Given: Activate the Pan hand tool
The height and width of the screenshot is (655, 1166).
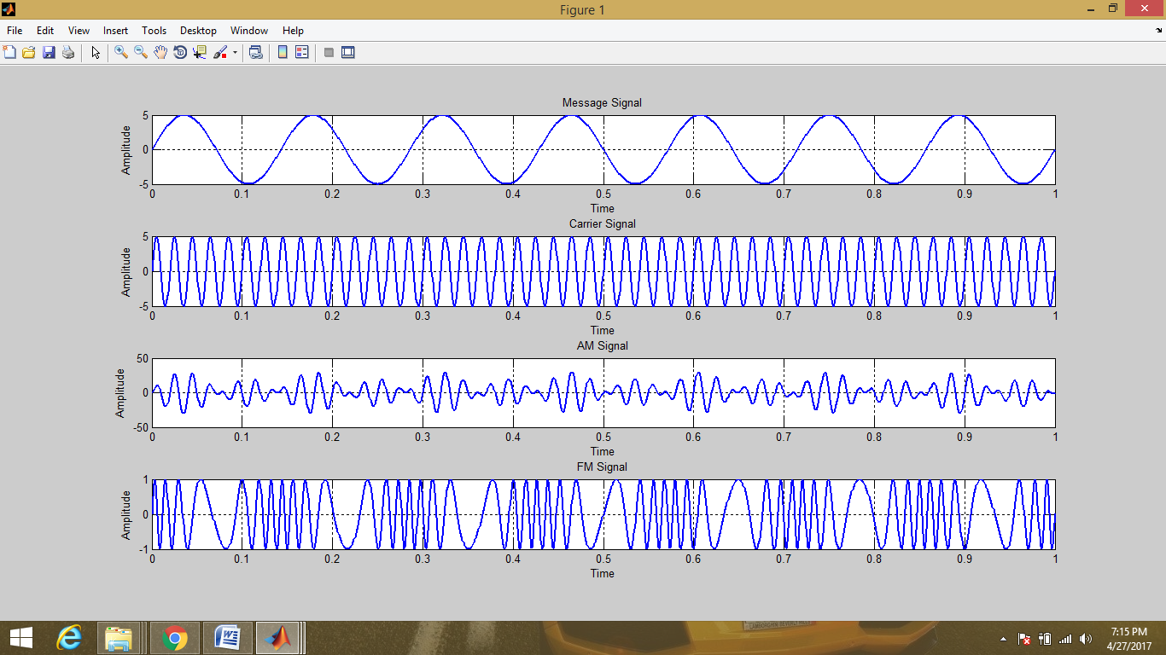Looking at the screenshot, I should pos(160,52).
